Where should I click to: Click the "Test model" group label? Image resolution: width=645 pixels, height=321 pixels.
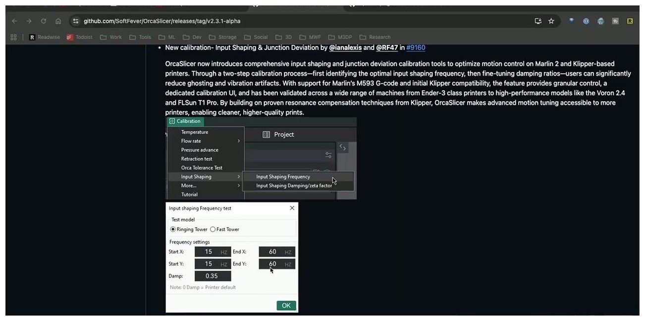pyautogui.click(x=183, y=220)
